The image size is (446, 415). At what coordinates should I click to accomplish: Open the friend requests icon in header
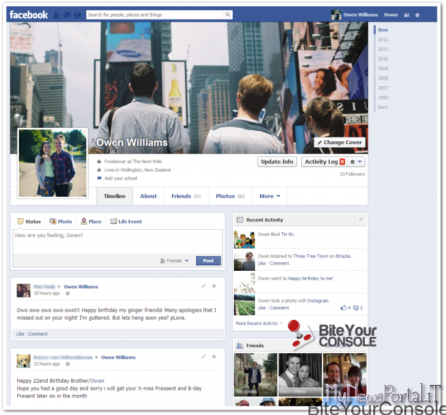point(56,15)
